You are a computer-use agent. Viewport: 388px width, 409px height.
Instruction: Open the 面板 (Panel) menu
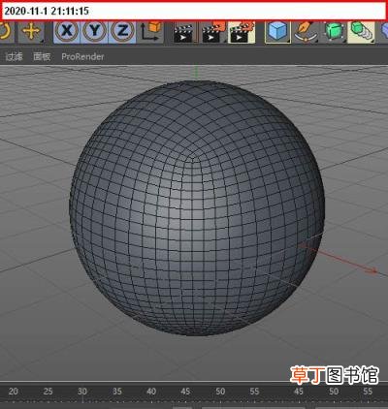pyautogui.click(x=42, y=56)
